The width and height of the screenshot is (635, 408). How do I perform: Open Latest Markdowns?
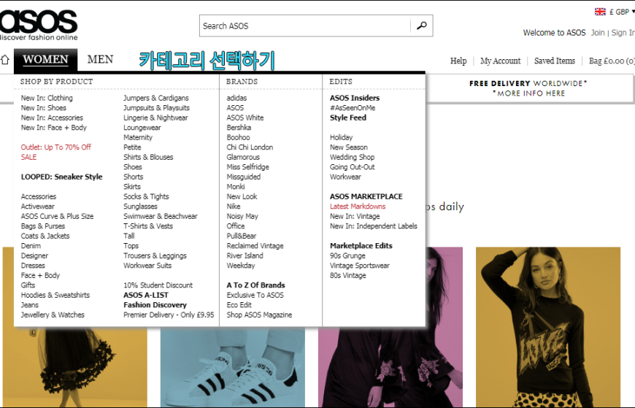point(358,207)
